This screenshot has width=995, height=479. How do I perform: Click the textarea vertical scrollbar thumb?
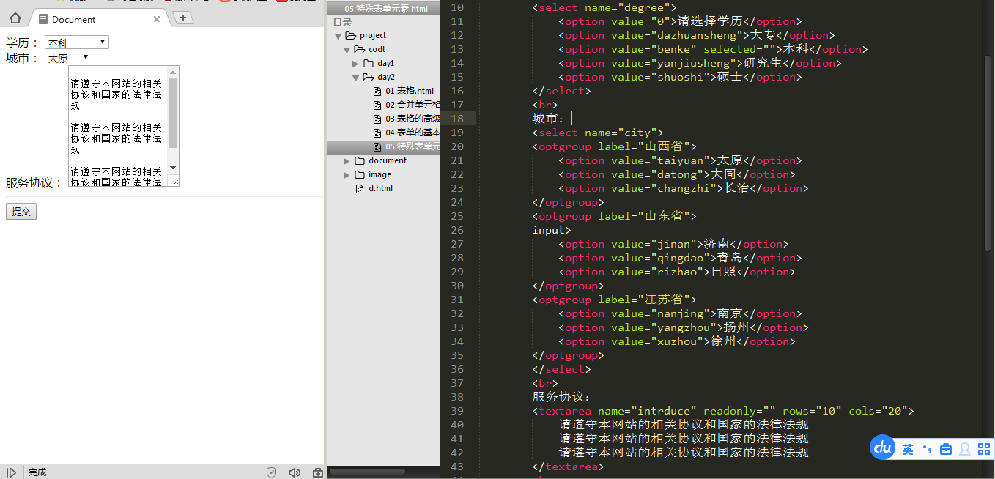[x=174, y=113]
